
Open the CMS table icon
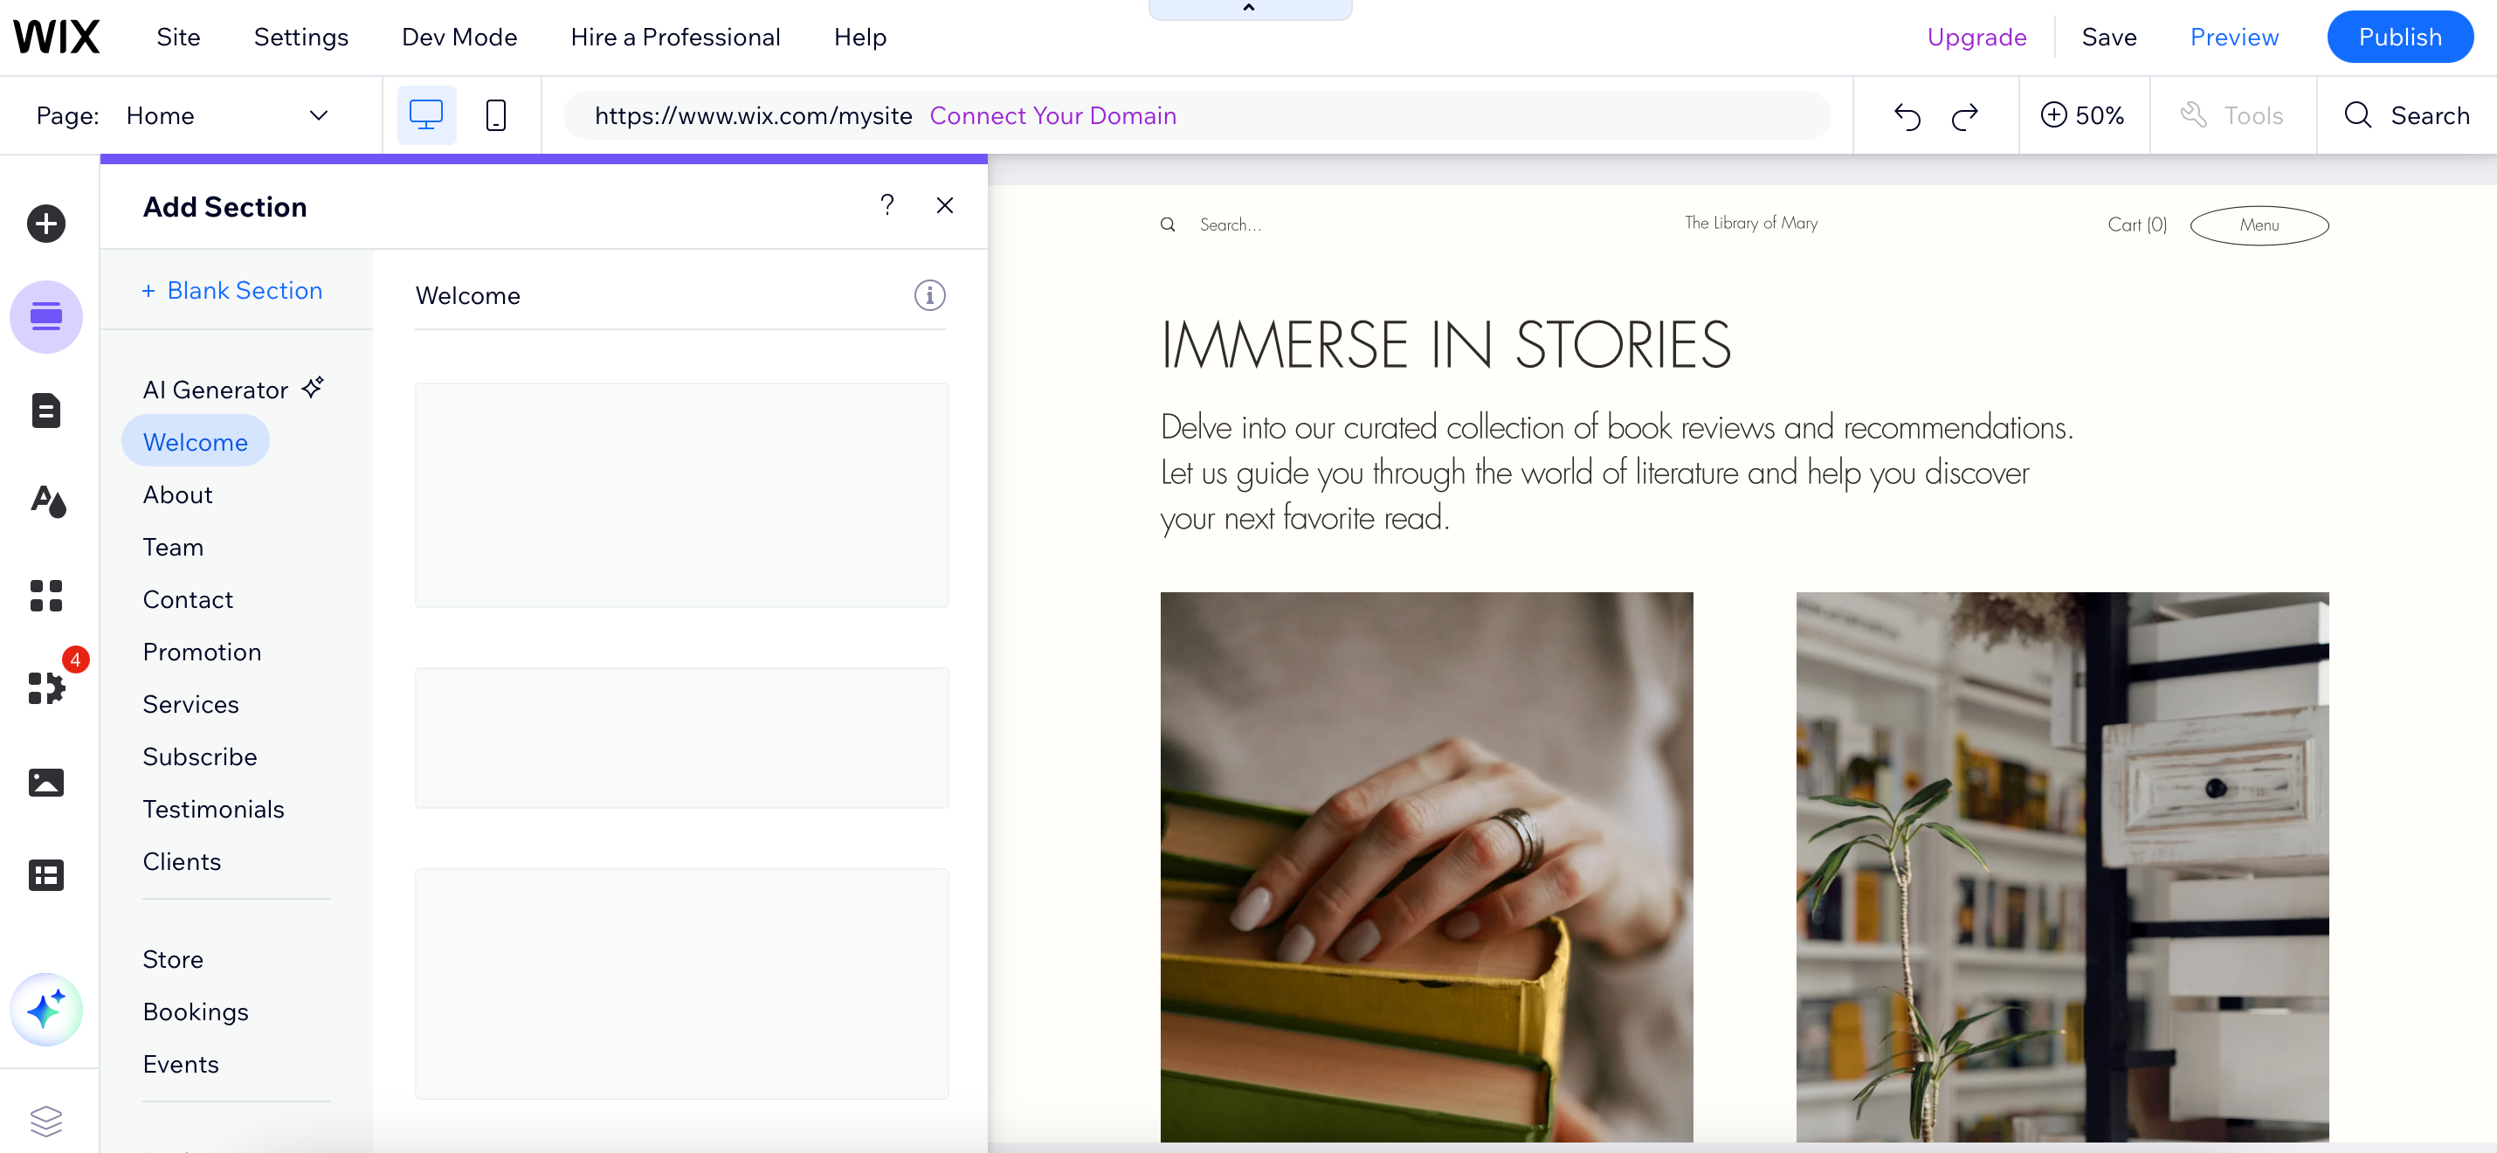(45, 874)
